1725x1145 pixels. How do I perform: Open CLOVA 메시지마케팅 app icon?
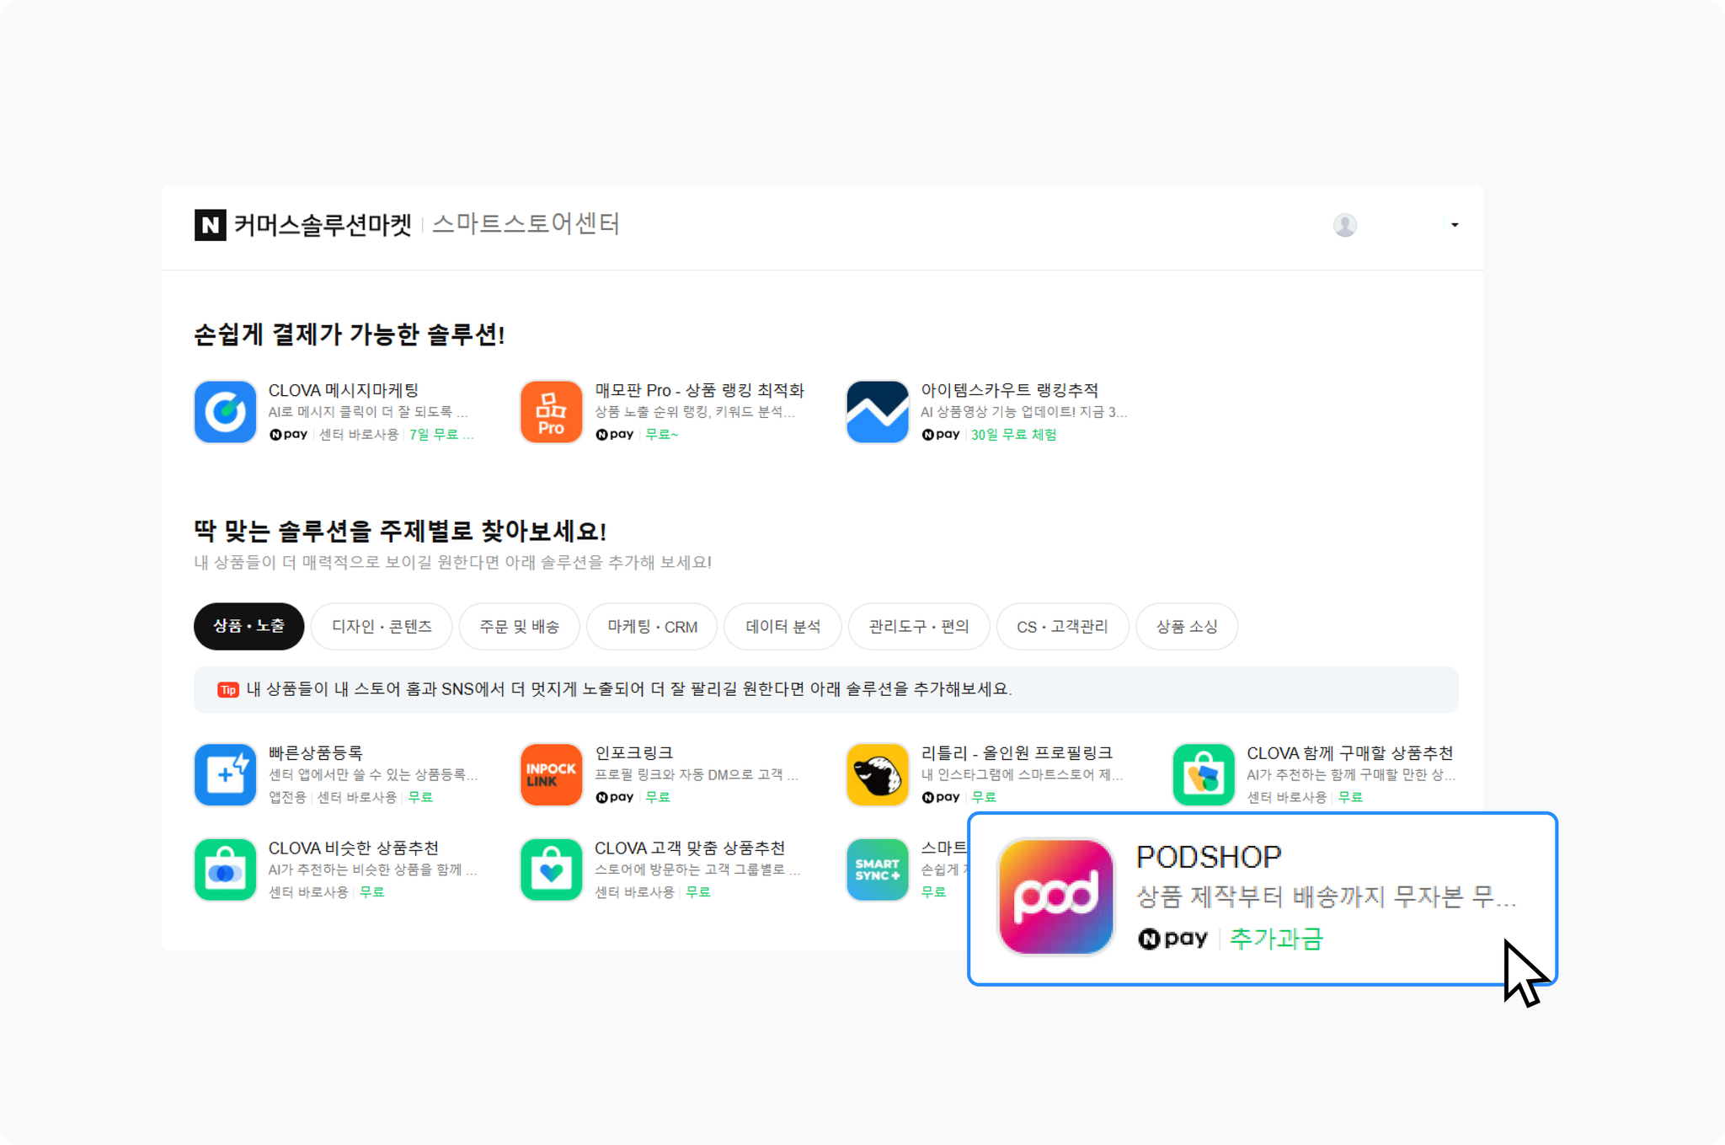pos(225,412)
